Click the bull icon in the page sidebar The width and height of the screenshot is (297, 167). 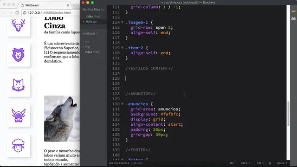click(19, 116)
